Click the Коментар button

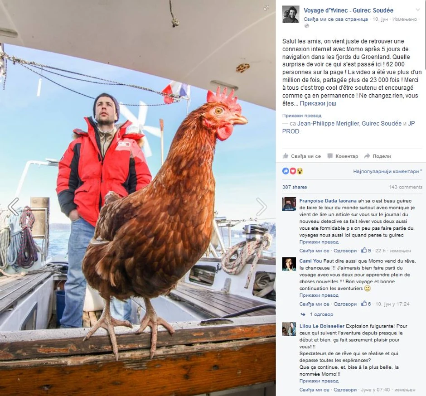click(x=343, y=156)
